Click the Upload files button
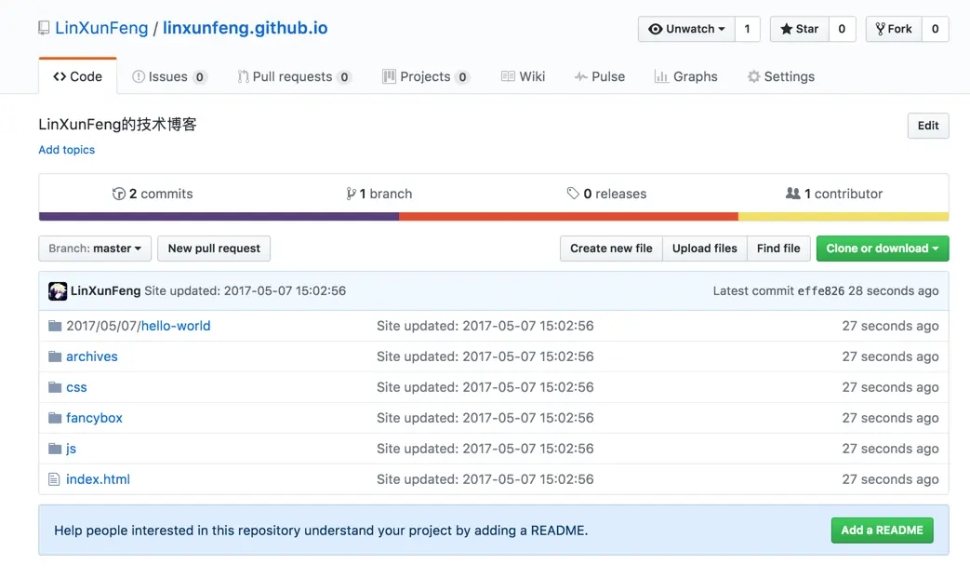 [x=705, y=249]
